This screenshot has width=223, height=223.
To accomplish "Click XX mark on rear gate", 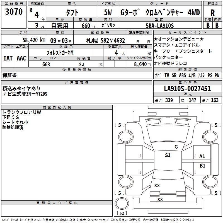I will pos(157,186).
